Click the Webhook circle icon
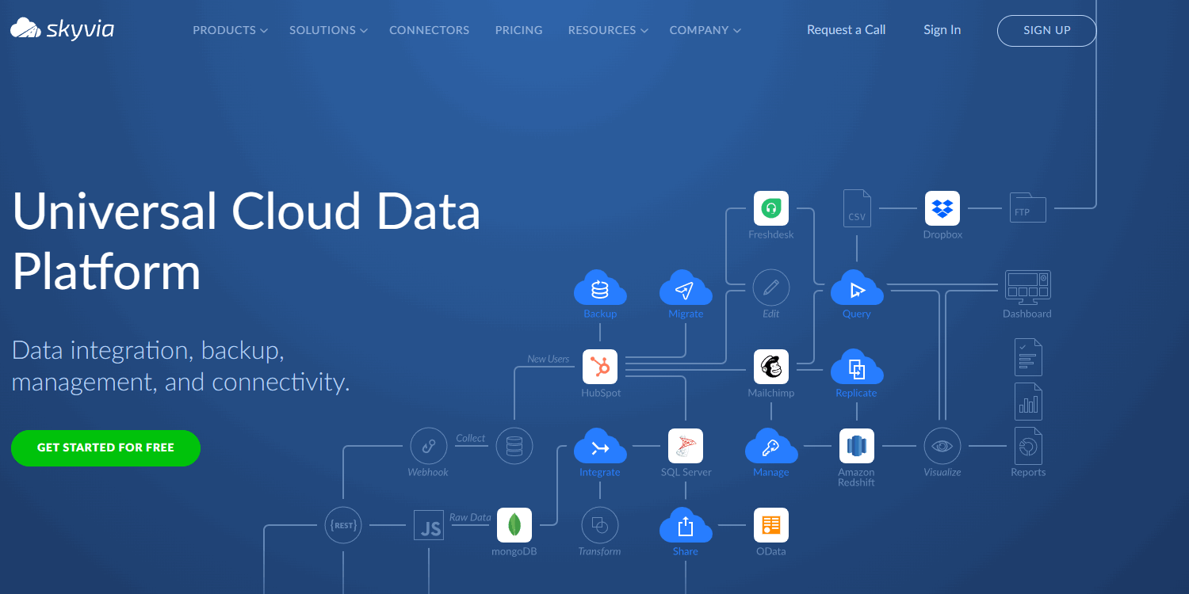The height and width of the screenshot is (594, 1189). (429, 446)
